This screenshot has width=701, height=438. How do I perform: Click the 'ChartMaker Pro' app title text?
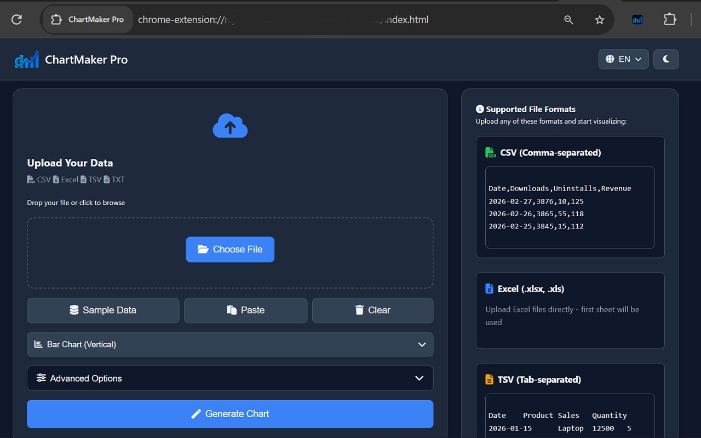(86, 60)
